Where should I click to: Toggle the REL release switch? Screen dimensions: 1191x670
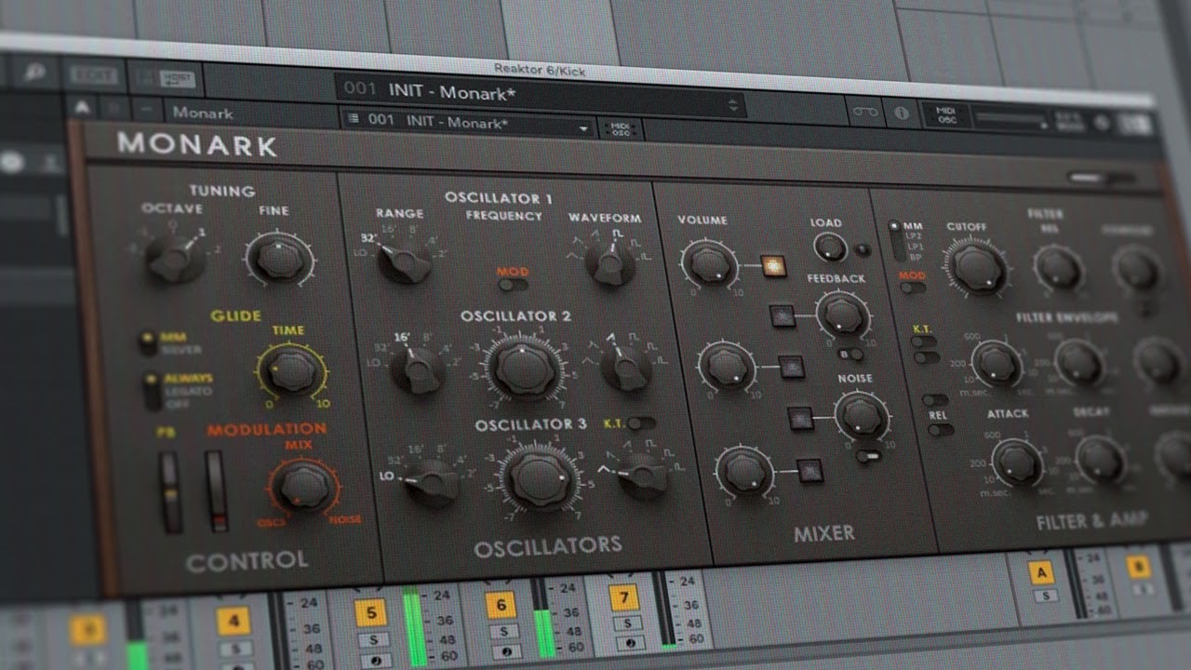(x=941, y=430)
